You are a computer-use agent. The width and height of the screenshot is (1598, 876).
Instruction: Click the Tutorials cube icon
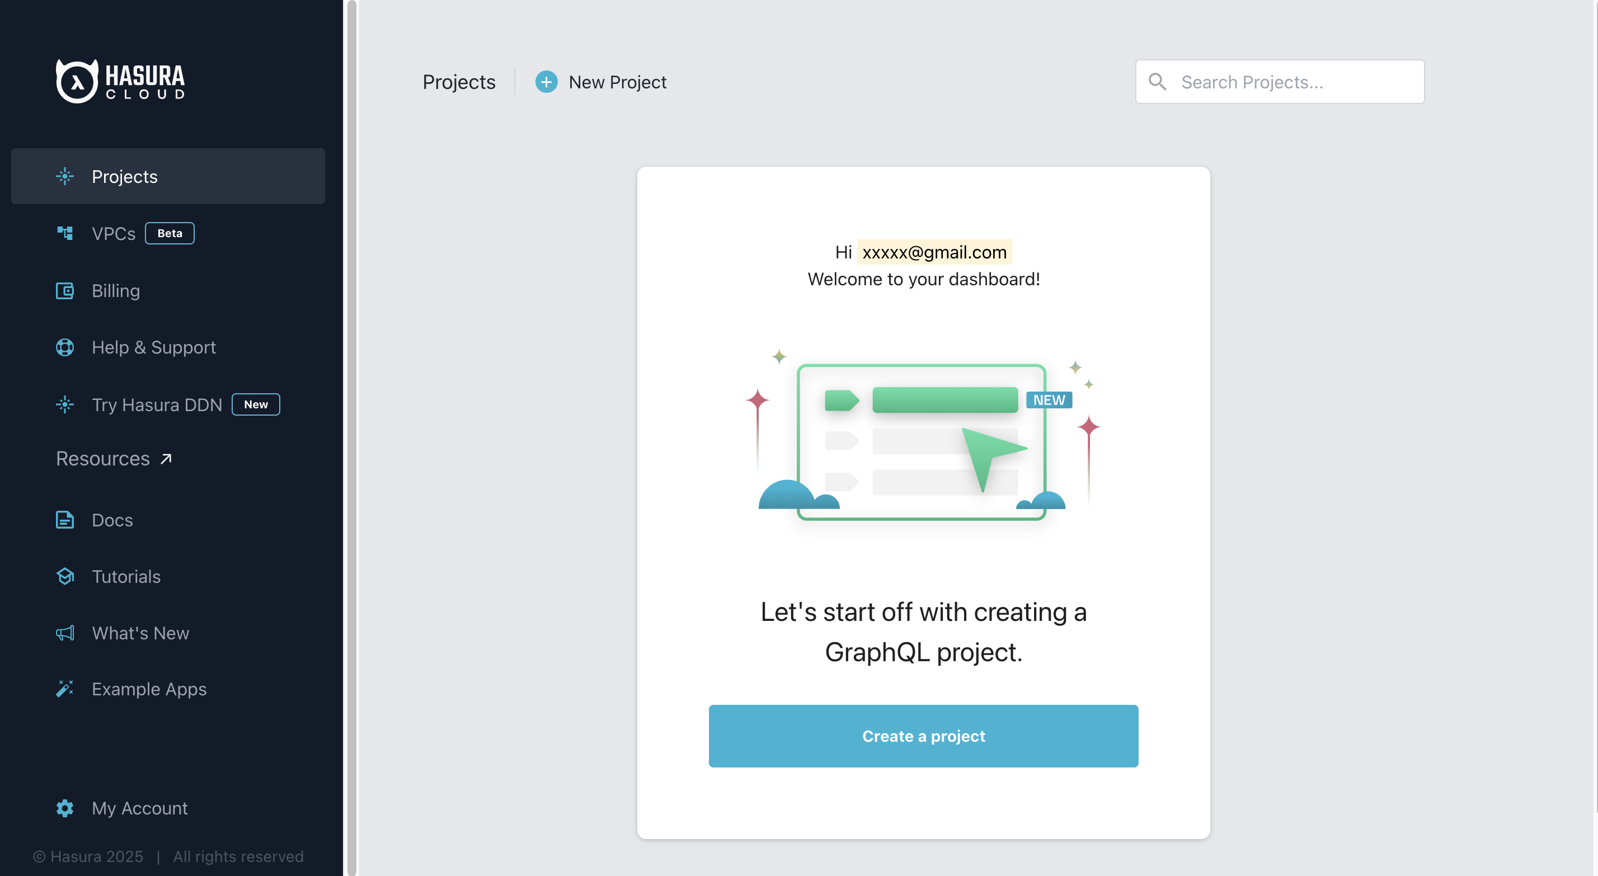point(64,576)
